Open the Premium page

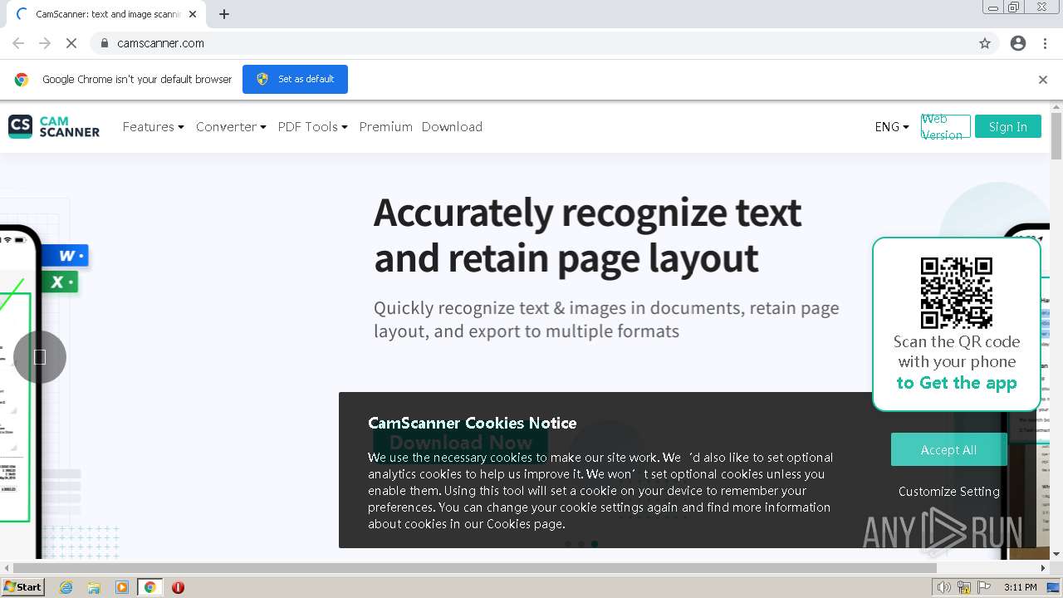(x=385, y=127)
